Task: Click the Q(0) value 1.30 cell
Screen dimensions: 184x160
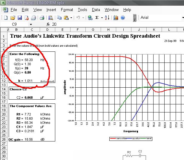Action: 28,64
